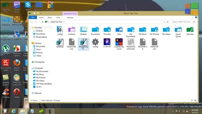Launch Internet Explorer from taskbar
The image size is (202, 114).
point(14,111)
